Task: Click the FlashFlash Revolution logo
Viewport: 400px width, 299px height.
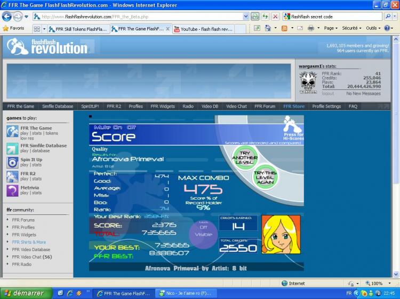Action: click(x=48, y=47)
